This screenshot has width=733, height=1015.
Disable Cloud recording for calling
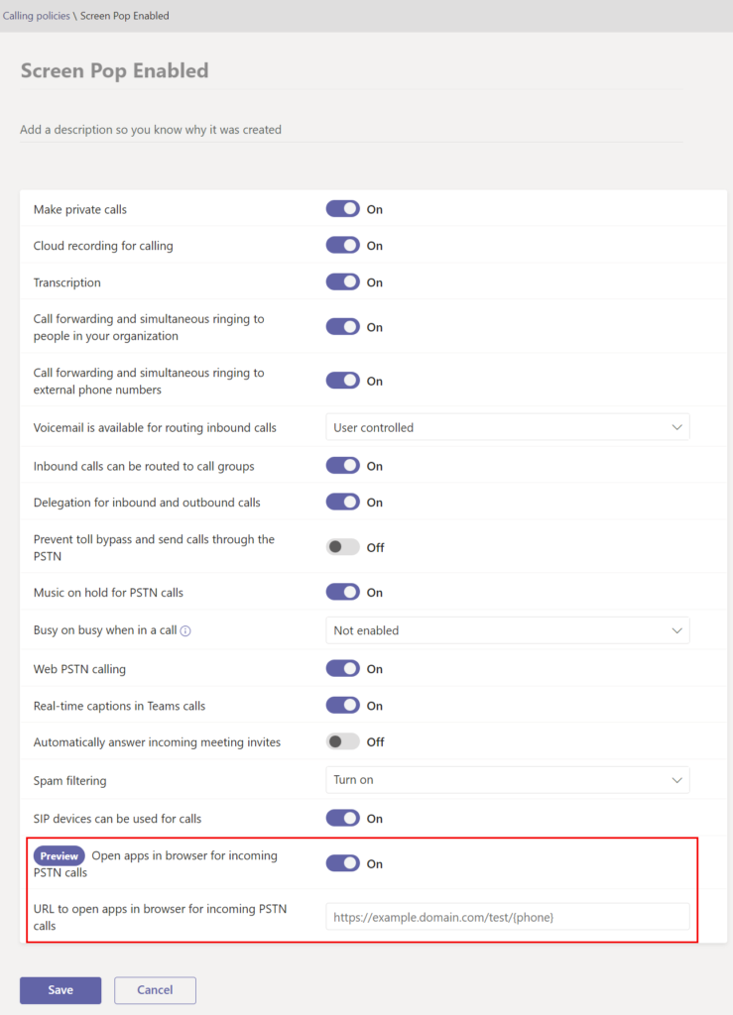pyautogui.click(x=342, y=245)
